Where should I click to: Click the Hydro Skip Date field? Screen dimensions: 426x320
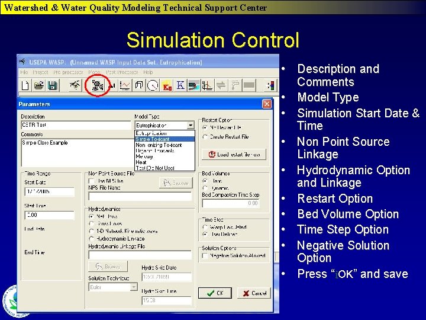tap(166, 277)
